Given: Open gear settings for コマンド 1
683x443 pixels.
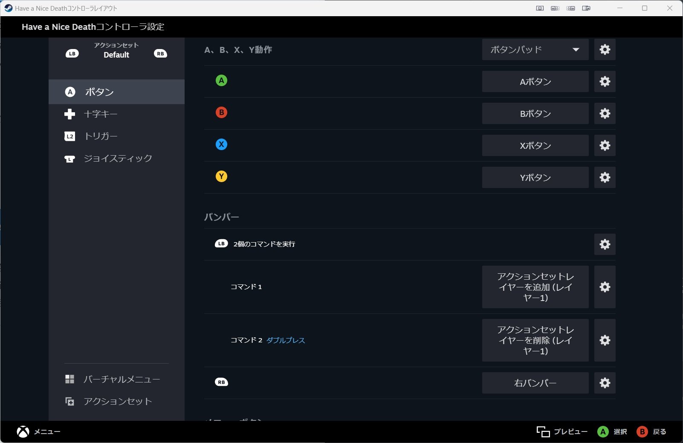Looking at the screenshot, I should 605,287.
